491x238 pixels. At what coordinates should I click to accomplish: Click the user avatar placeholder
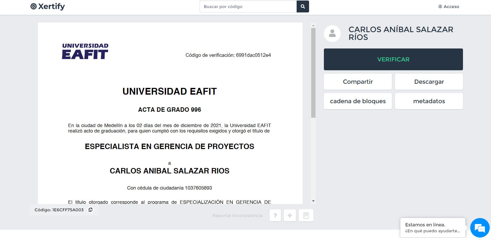point(332,33)
